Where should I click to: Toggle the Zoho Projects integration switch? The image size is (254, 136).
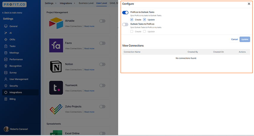pyautogui.click(x=102, y=107)
